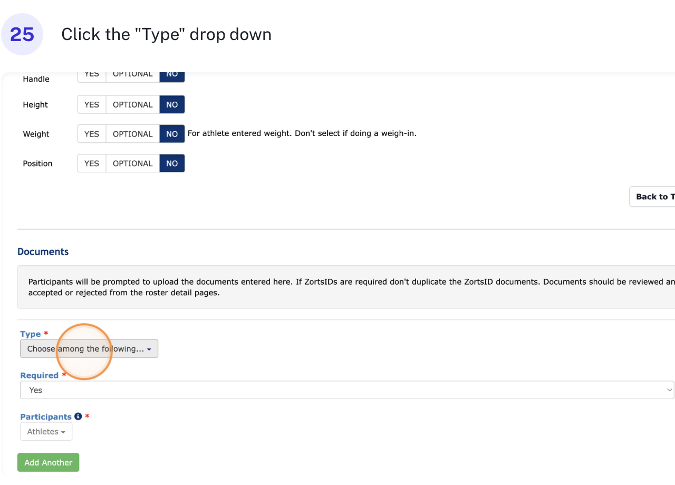Set Handle to YES
Image resolution: width=675 pixels, height=485 pixels.
click(92, 75)
